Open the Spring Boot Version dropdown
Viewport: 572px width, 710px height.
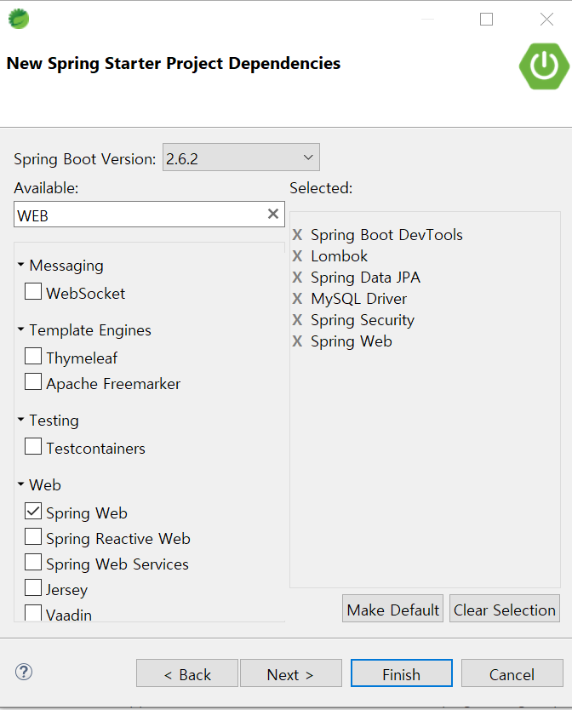point(241,157)
